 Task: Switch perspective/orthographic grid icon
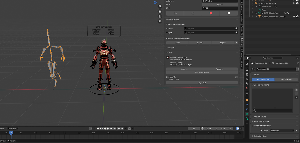tap(160, 21)
